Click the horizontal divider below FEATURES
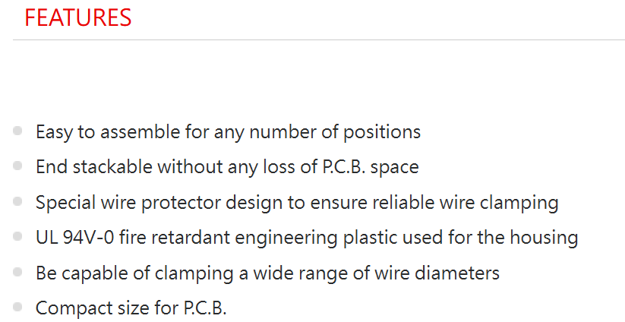625x322 pixels. click(x=319, y=39)
